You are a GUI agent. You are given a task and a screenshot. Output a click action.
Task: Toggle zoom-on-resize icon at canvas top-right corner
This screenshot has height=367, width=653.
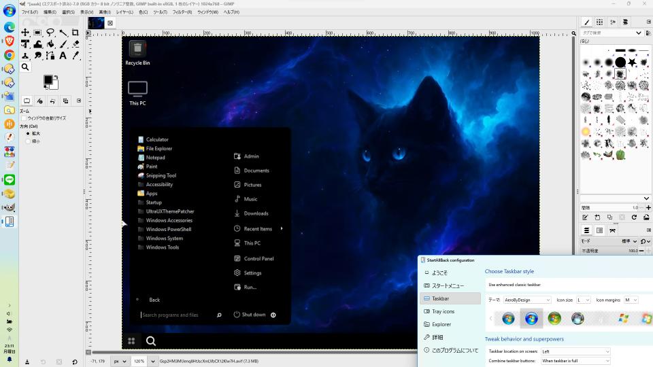point(573,33)
